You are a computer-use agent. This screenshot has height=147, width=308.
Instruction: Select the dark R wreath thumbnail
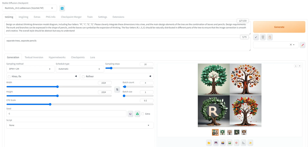tap(237, 132)
